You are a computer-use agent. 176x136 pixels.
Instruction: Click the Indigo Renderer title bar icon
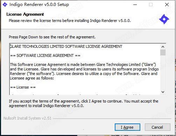pyautogui.click(x=5, y=5)
